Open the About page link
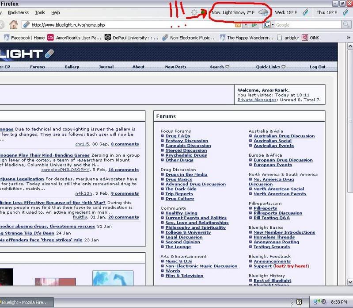Viewport: 353px width, 308px height. click(138, 67)
